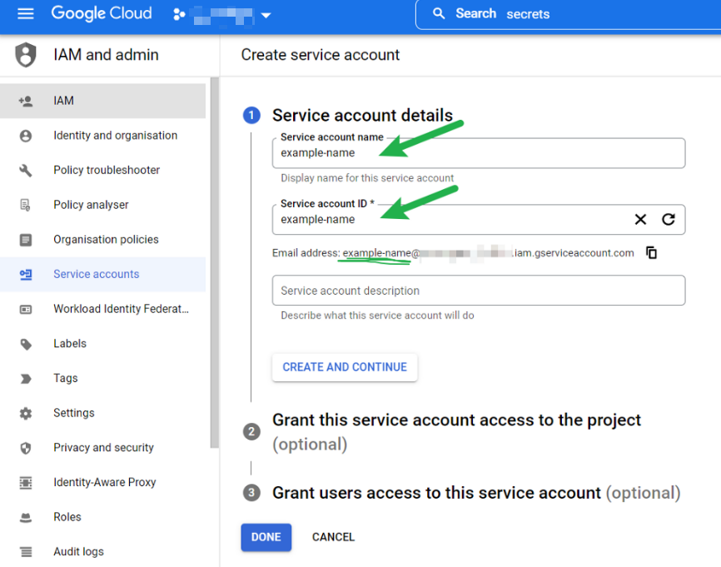Select Identity-Aware Proxy menu item

tap(104, 482)
